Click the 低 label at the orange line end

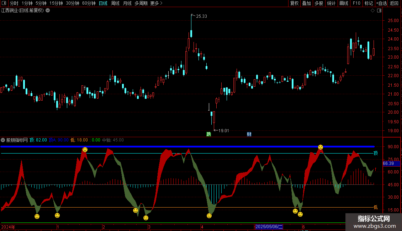pyautogui.click(x=376, y=207)
